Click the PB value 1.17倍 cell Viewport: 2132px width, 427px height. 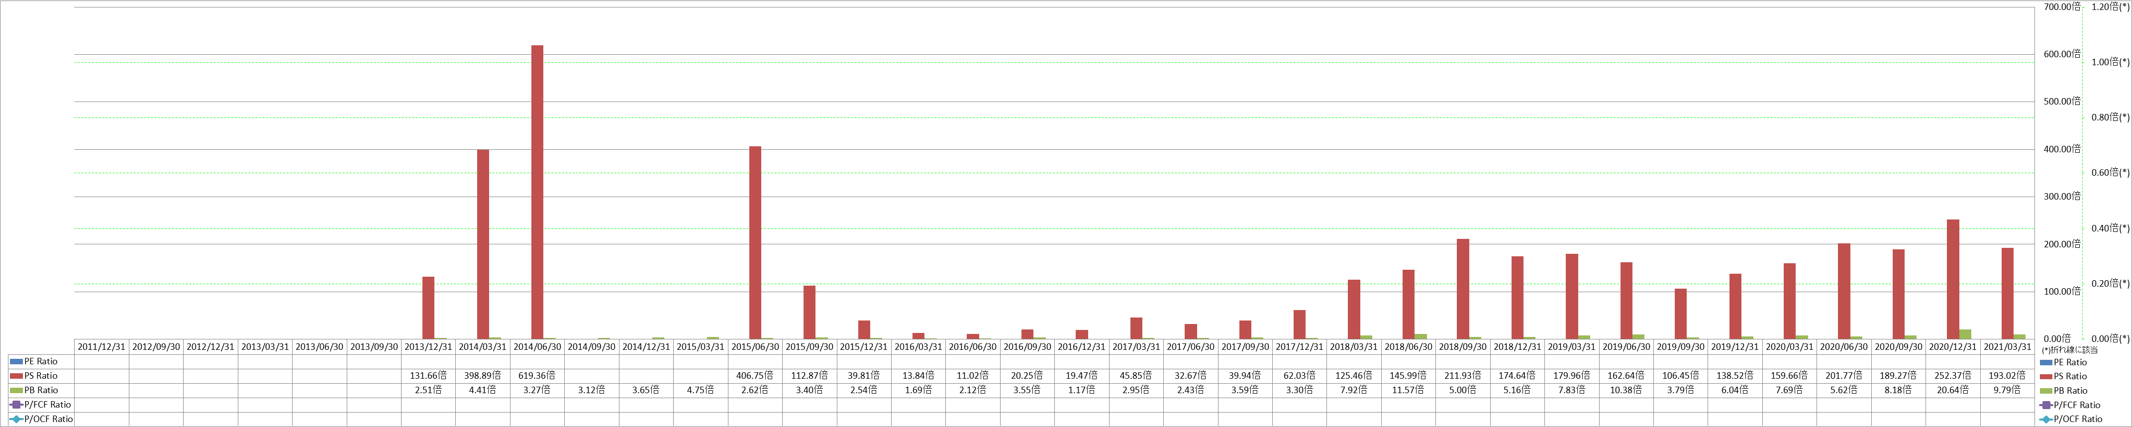coord(1082,391)
